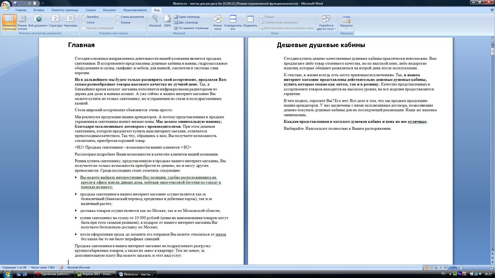495x278 pixels.
Task: Toggle the Grid (Сетка) checkbox
Action: click(x=84, y=22)
